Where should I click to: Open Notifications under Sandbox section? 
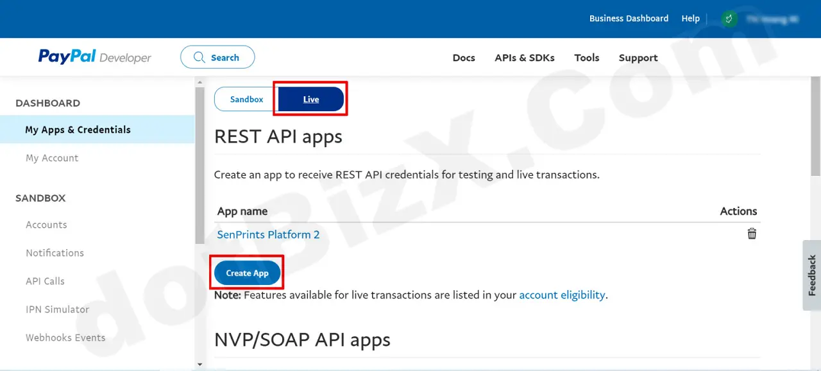55,253
